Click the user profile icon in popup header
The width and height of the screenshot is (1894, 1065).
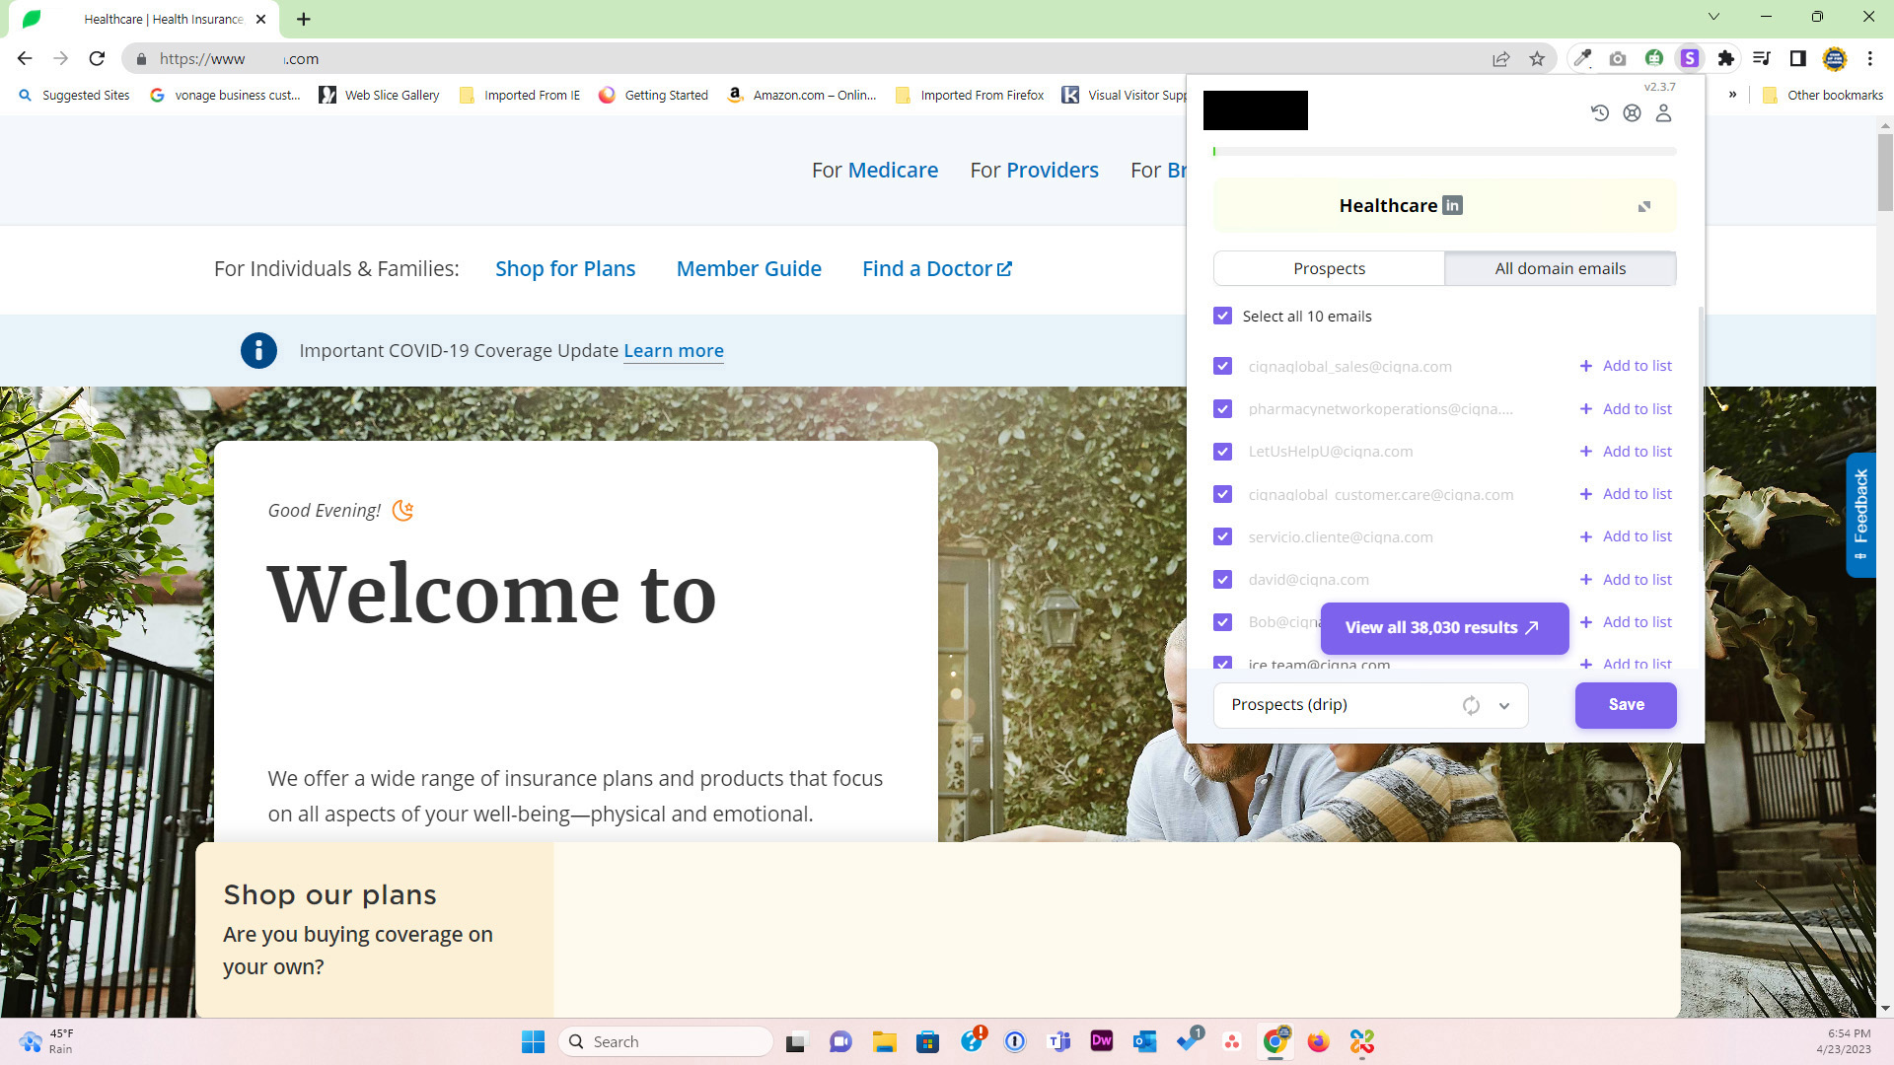1664,113
